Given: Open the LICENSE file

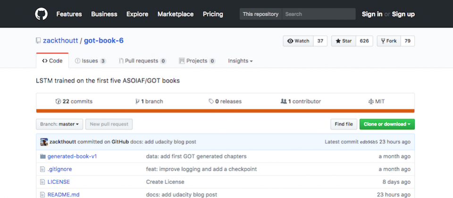Looking at the screenshot, I should pyautogui.click(x=59, y=182).
